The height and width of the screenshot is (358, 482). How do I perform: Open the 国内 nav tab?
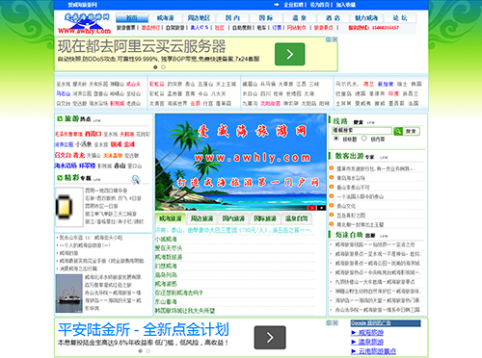pos(232,17)
